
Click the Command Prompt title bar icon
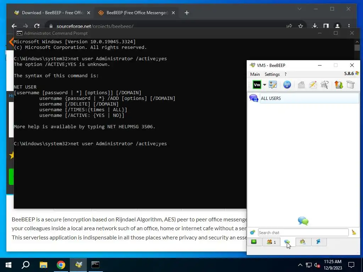(19, 33)
